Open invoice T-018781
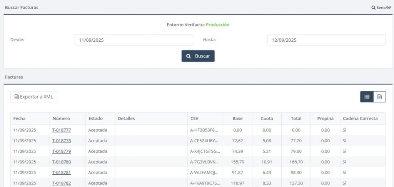394x187 pixels. click(x=62, y=172)
